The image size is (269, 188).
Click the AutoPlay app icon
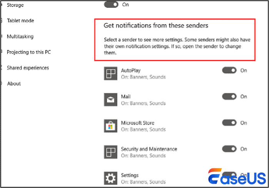[111, 73]
